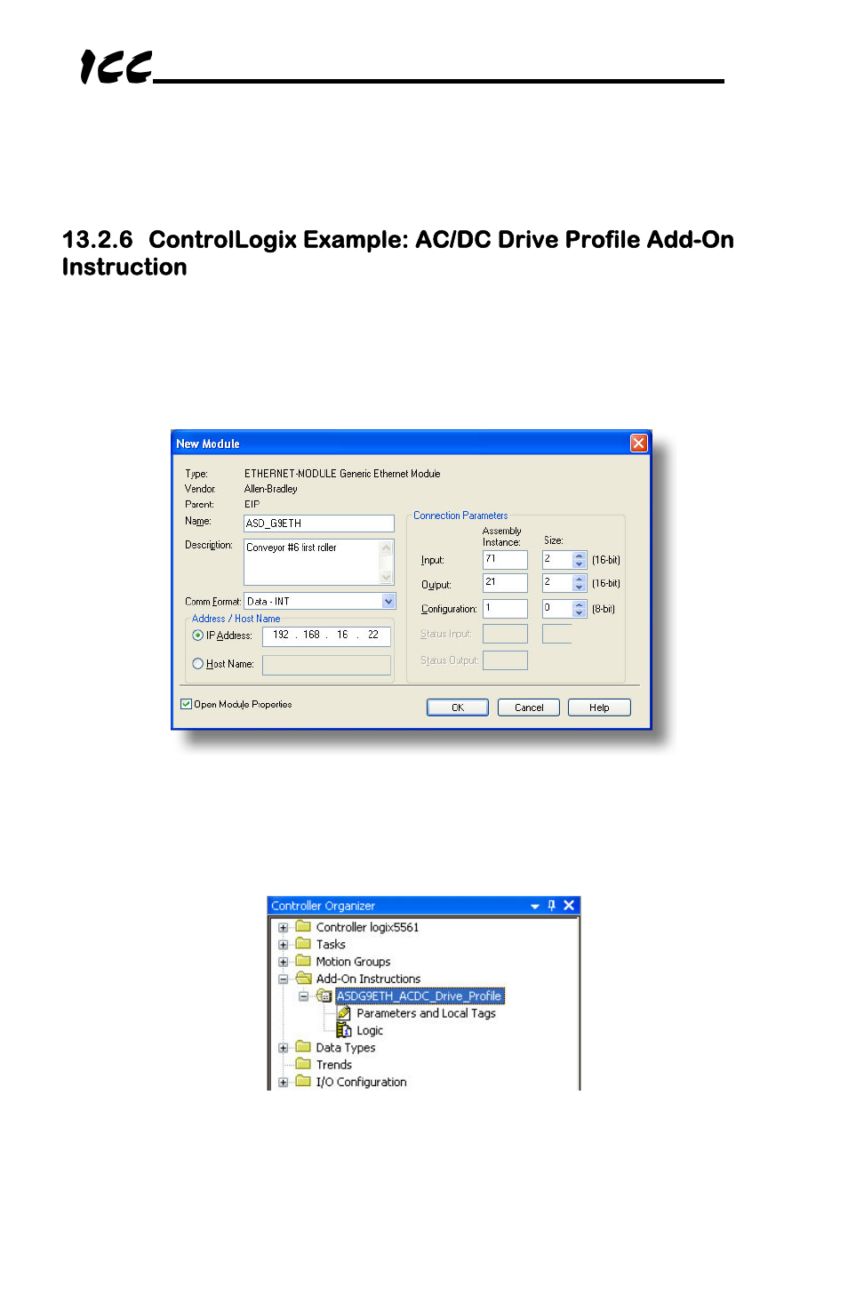848x1311 pixels.
Task: Pin the Controller Organizer panel
Action: click(x=552, y=905)
